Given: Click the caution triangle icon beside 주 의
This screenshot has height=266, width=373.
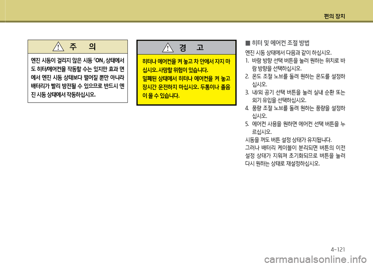Looking at the screenshot, I should pos(58,46).
